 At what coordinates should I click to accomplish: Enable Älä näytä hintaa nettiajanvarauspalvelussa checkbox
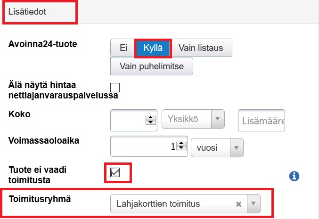tap(115, 87)
